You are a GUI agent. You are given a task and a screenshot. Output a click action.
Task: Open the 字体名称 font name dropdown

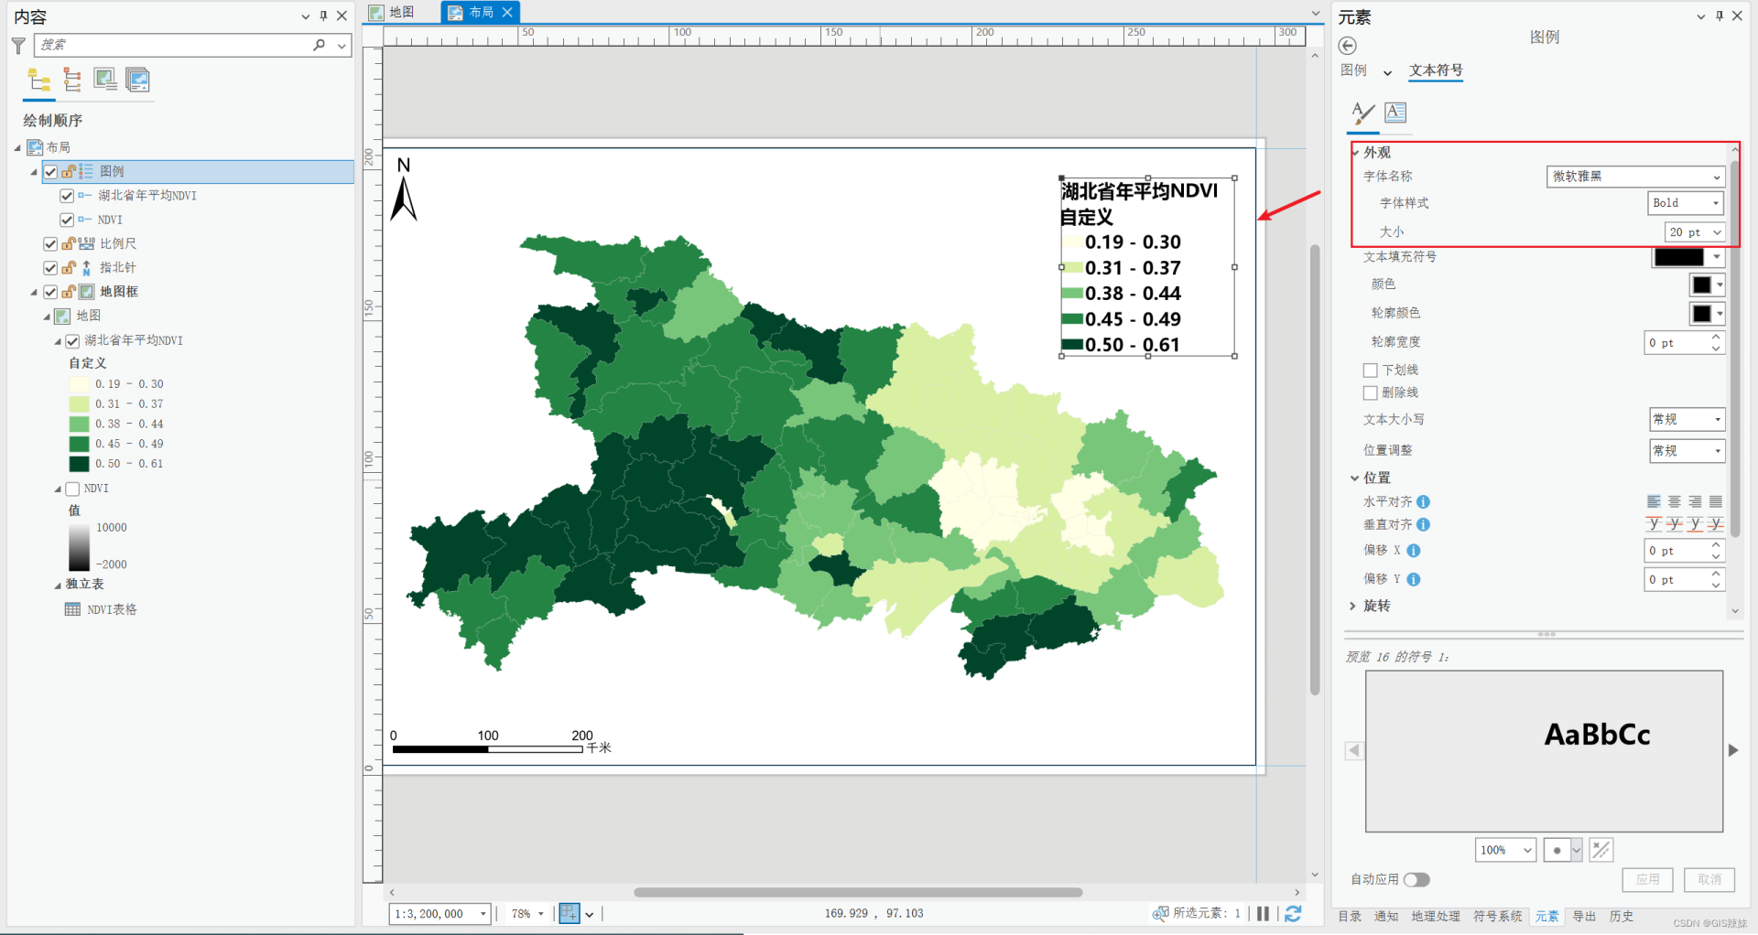click(x=1636, y=177)
